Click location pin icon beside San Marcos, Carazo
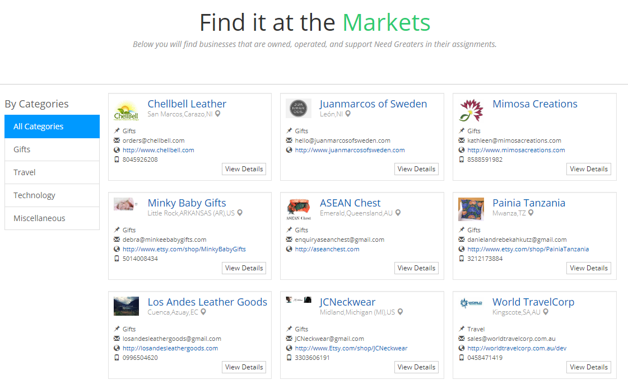Screen dimensions: 628x389 [x=218, y=114]
